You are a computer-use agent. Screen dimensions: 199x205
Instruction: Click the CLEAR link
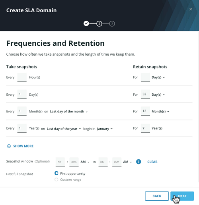pyautogui.click(x=152, y=162)
